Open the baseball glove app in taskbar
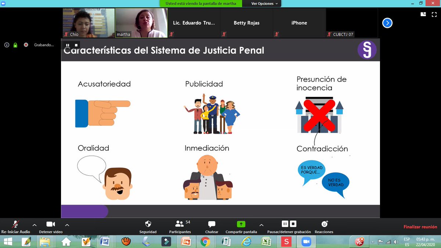The image size is (441, 248). click(x=126, y=241)
